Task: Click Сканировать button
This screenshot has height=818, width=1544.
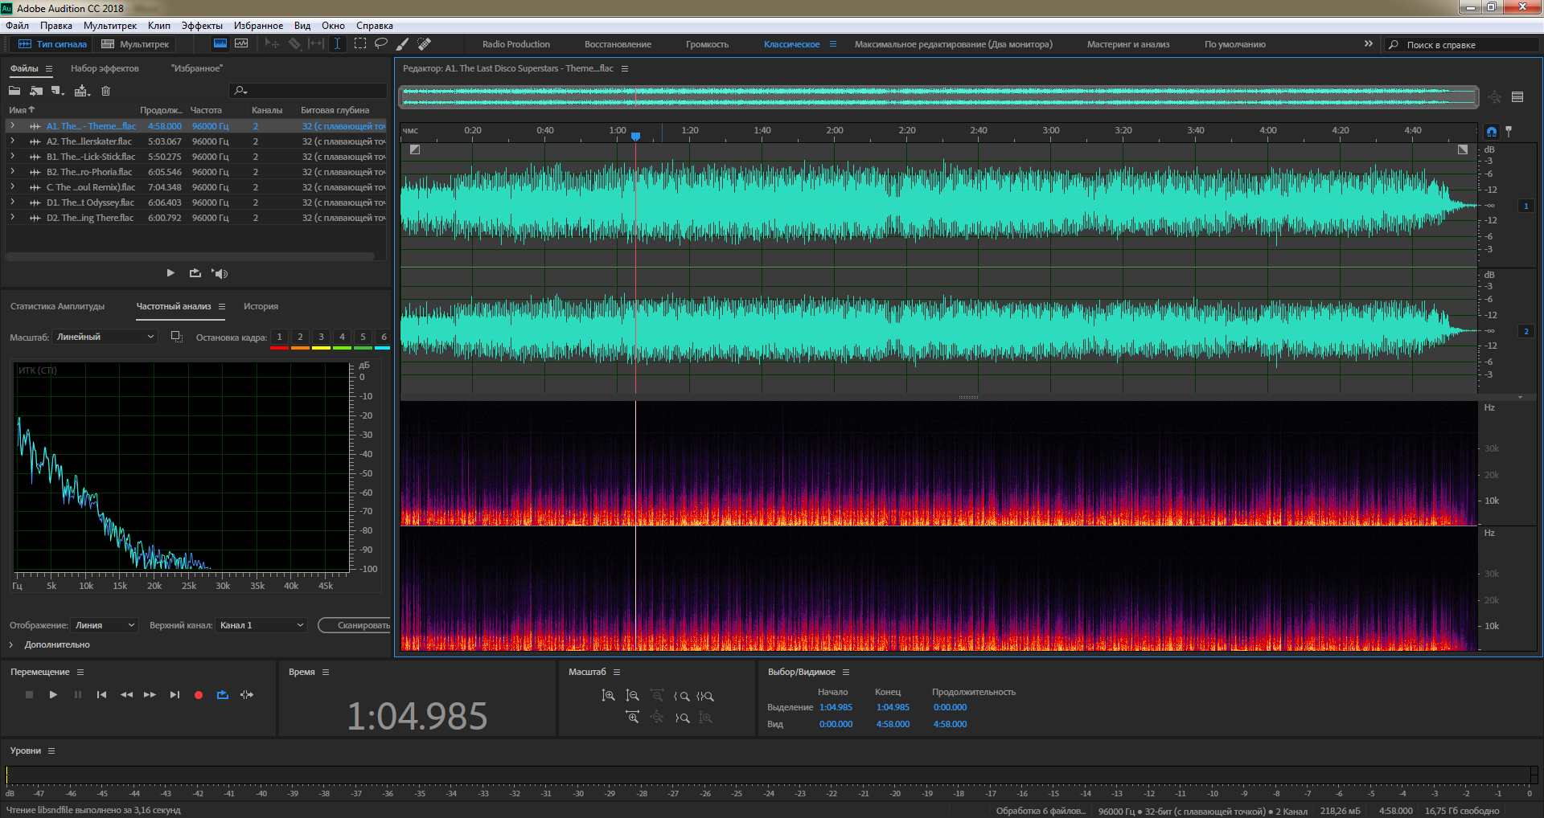Action: pyautogui.click(x=355, y=625)
